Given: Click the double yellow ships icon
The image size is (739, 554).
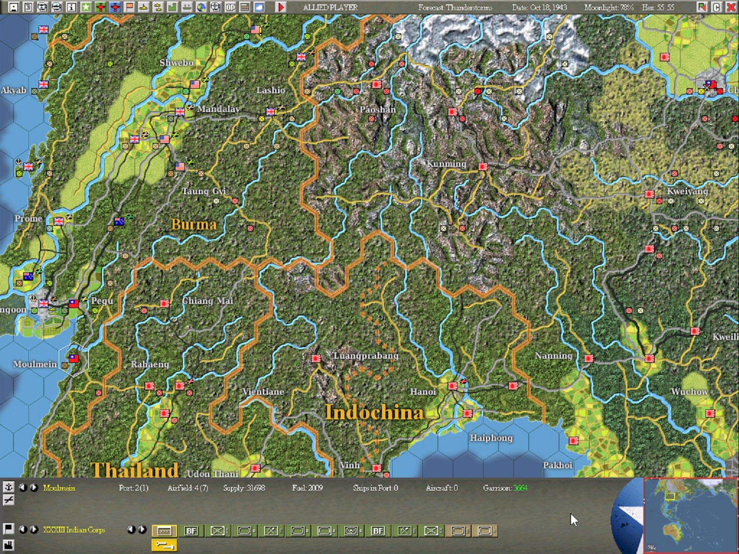Looking at the screenshot, I should coord(158,7).
